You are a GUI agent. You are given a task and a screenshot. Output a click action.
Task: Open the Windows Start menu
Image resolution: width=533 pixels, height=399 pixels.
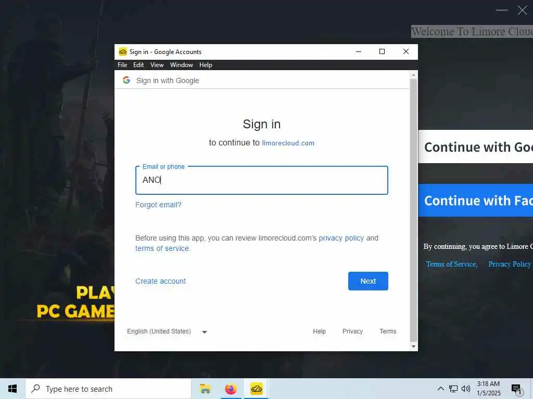12,389
